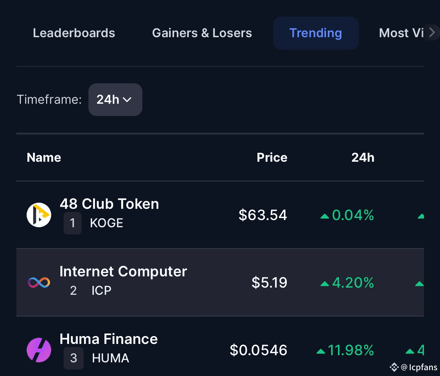This screenshot has width=440, height=376.
Task: Click rank badge 2 next to ICP
Action: pyautogui.click(x=73, y=291)
